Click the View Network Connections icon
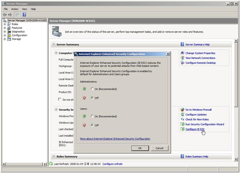 [182, 58]
